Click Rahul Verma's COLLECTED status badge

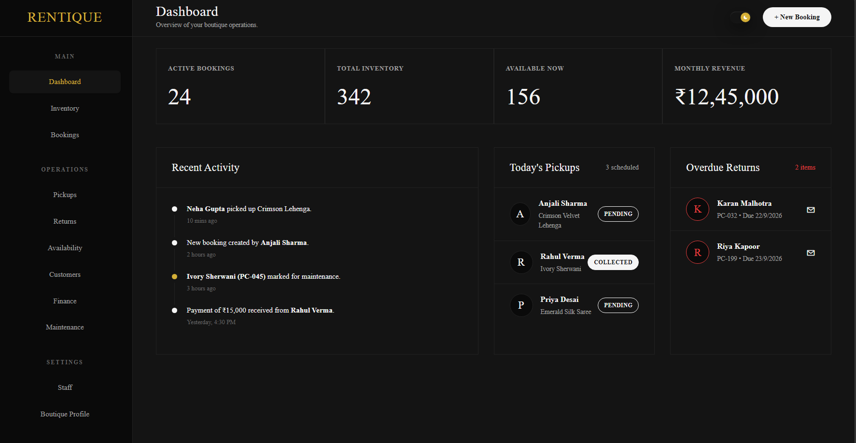pos(613,262)
